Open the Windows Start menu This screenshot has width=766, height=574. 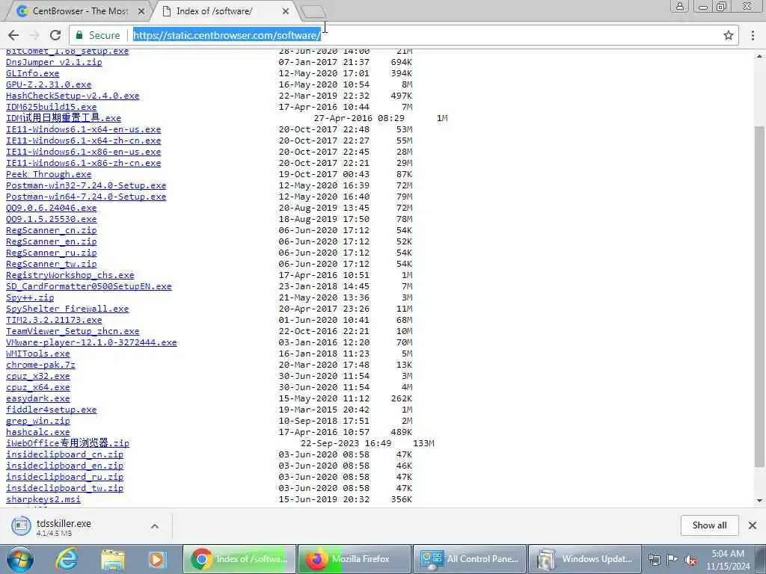click(20, 559)
